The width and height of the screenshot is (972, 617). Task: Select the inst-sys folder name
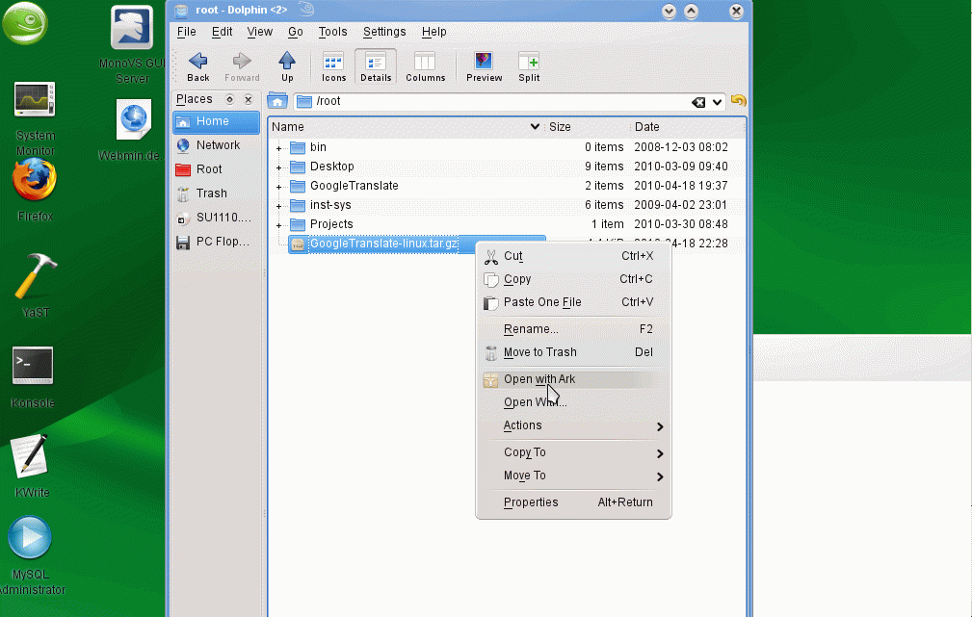[x=330, y=205]
